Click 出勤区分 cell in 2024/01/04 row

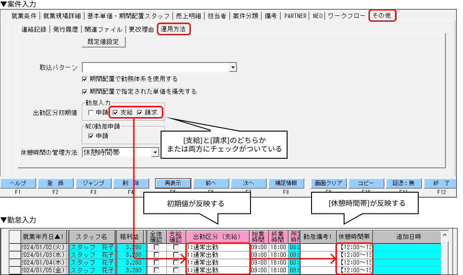[x=217, y=262]
